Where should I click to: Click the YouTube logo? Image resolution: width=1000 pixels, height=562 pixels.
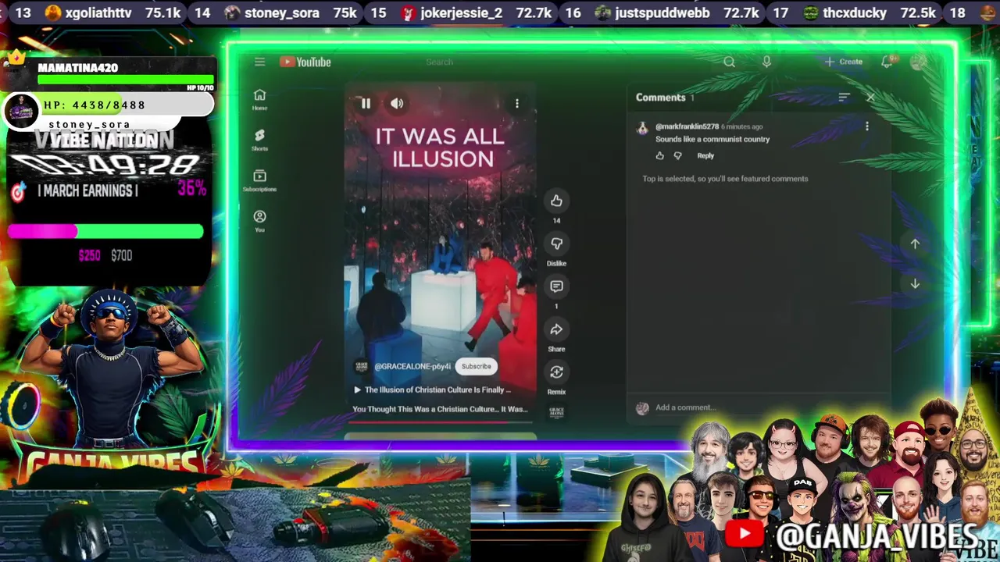click(305, 62)
